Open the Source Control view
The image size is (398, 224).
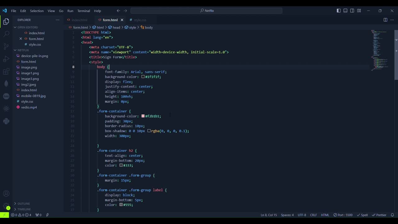pyautogui.click(x=6, y=46)
